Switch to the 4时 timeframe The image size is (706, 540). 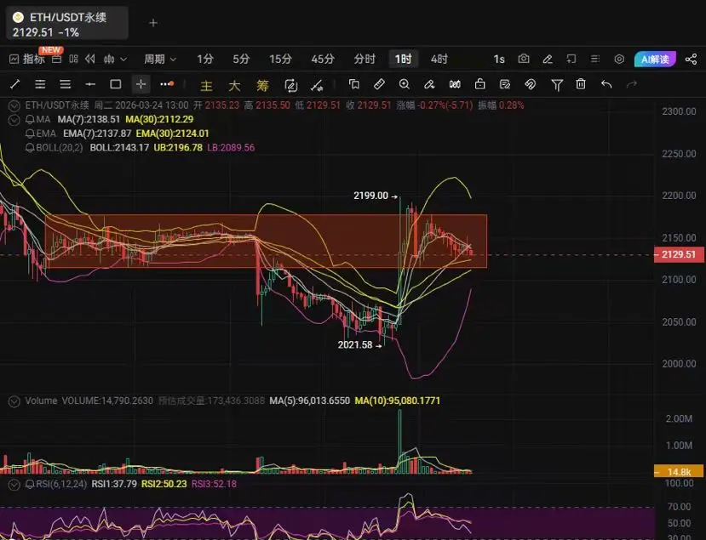point(439,59)
